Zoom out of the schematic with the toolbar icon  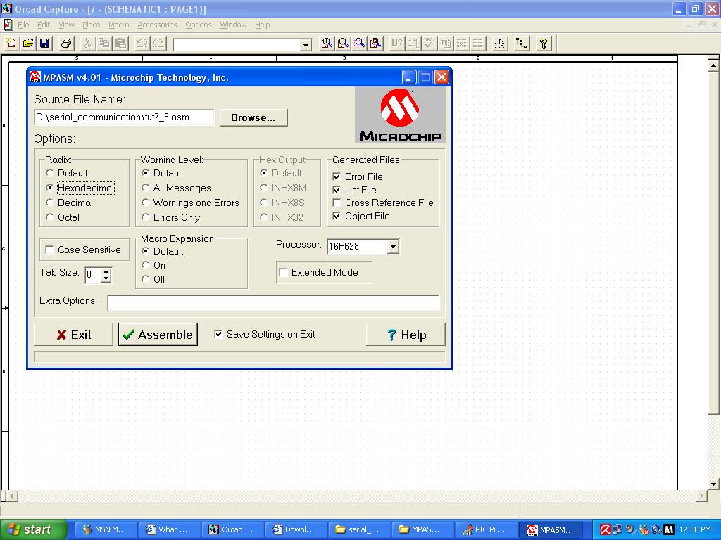(x=343, y=43)
